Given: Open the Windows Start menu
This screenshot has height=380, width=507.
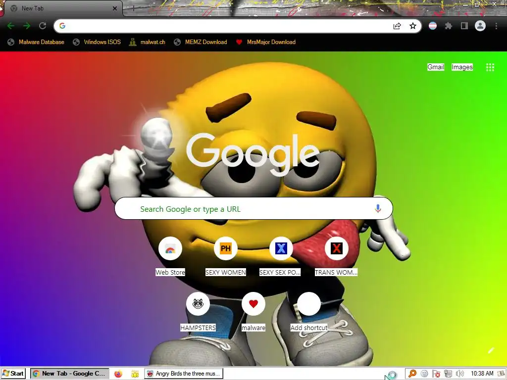Looking at the screenshot, I should (13, 374).
